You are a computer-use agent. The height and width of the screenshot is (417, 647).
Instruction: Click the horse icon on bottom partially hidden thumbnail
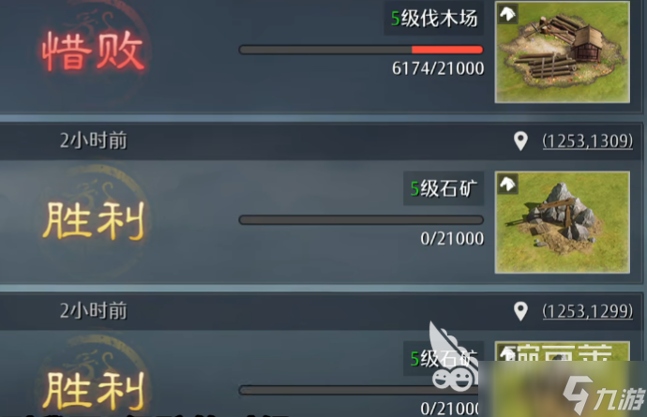pos(506,352)
